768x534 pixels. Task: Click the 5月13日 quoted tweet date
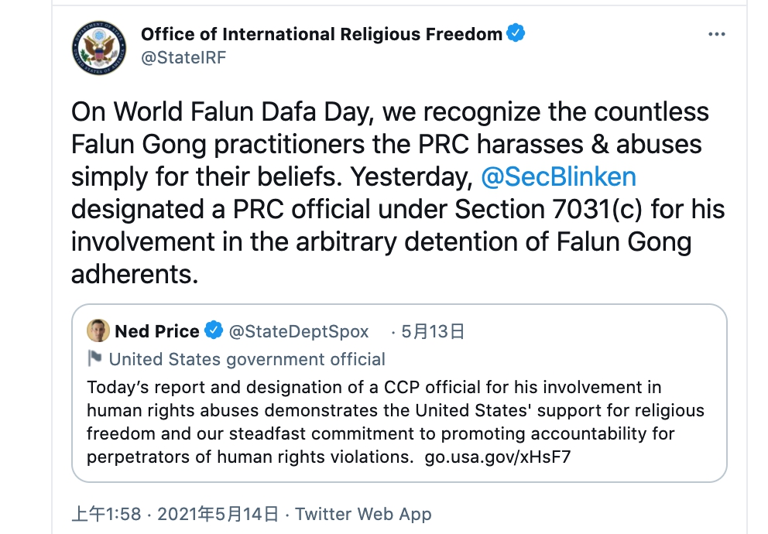pos(432,332)
